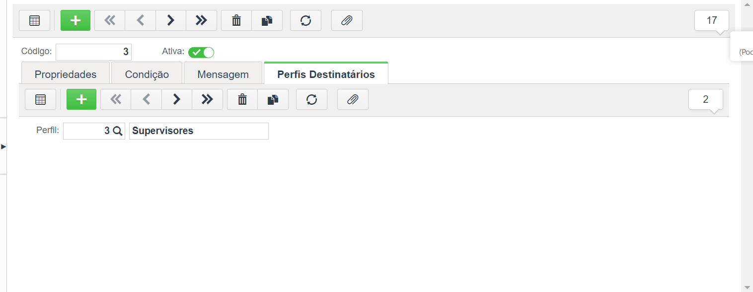
Task: Open attachments with top paperclip icon
Action: [x=347, y=20]
